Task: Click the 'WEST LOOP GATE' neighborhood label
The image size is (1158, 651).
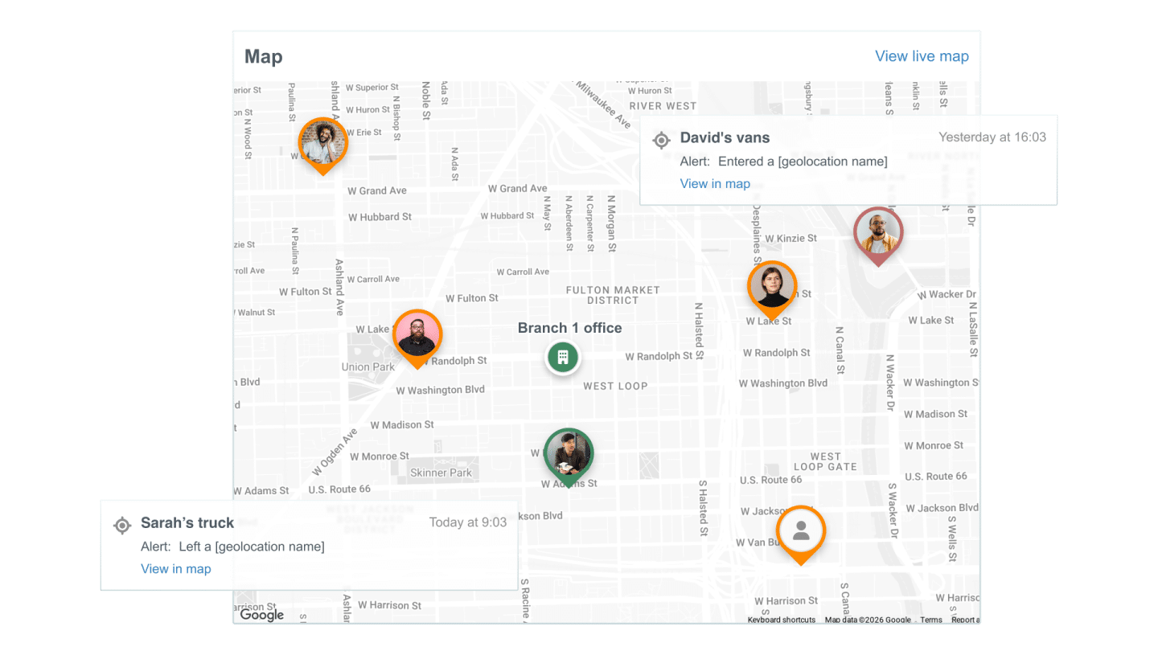Action: (825, 461)
